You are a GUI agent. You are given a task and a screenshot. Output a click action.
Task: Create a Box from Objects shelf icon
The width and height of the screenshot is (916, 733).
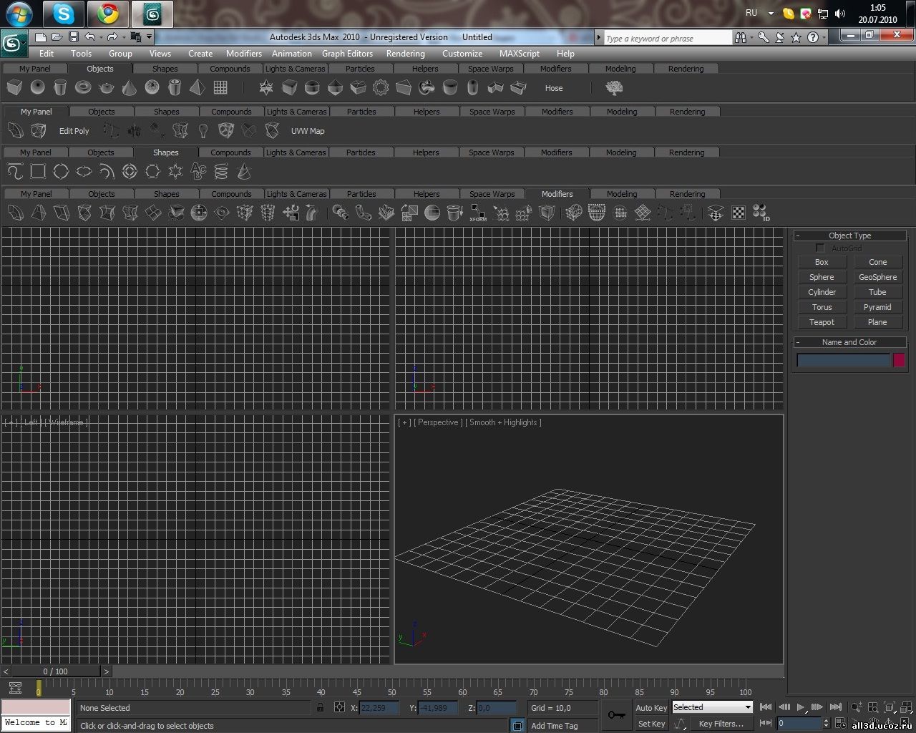point(14,88)
